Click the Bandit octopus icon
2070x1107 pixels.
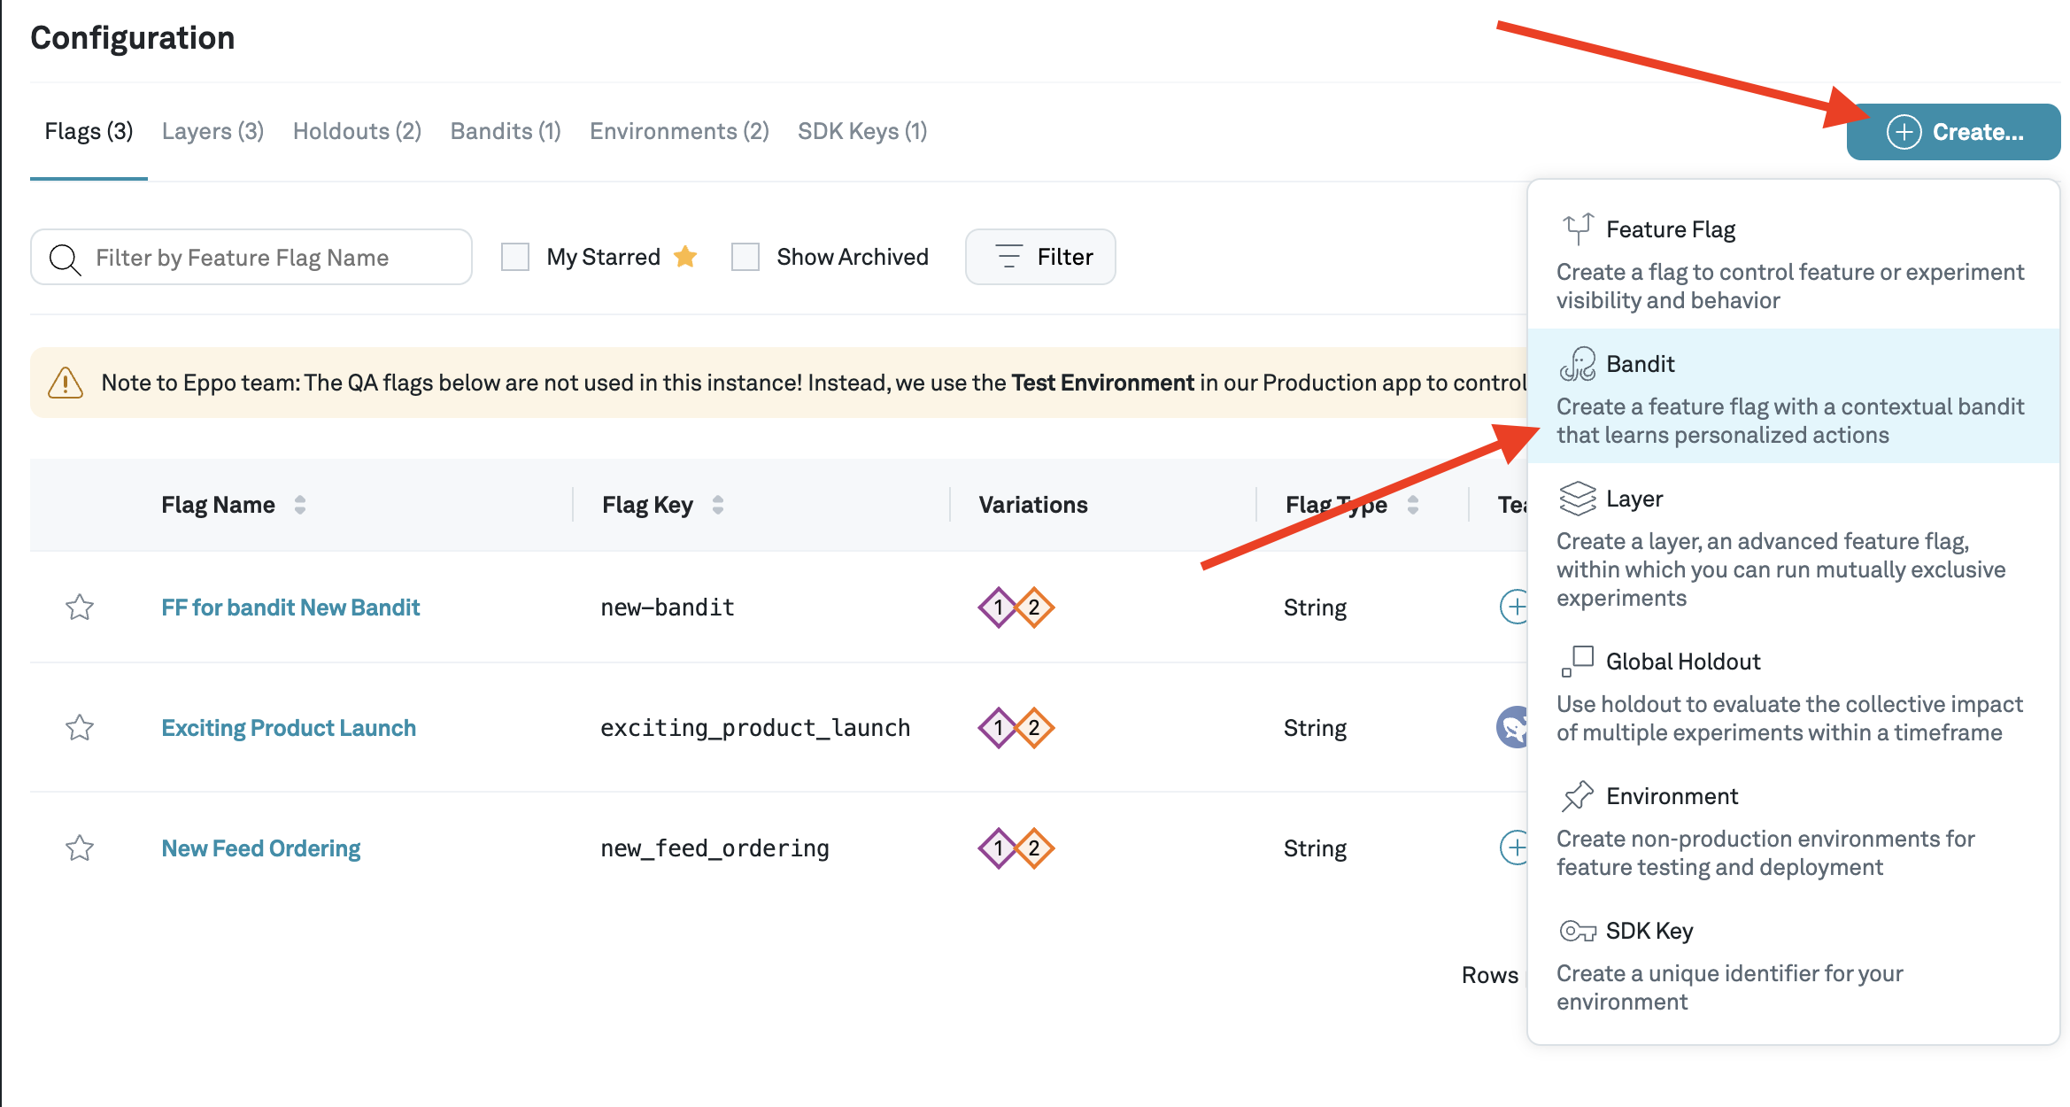pos(1579,363)
